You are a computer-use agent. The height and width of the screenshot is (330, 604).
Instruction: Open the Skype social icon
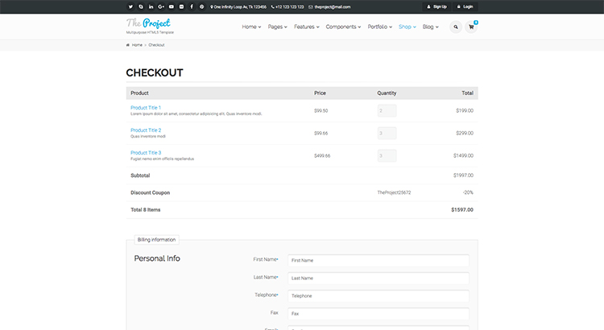click(141, 6)
